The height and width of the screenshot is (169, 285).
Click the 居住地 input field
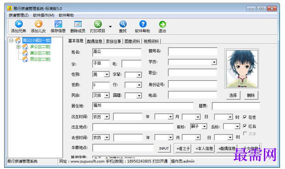pyautogui.click(x=143, y=106)
